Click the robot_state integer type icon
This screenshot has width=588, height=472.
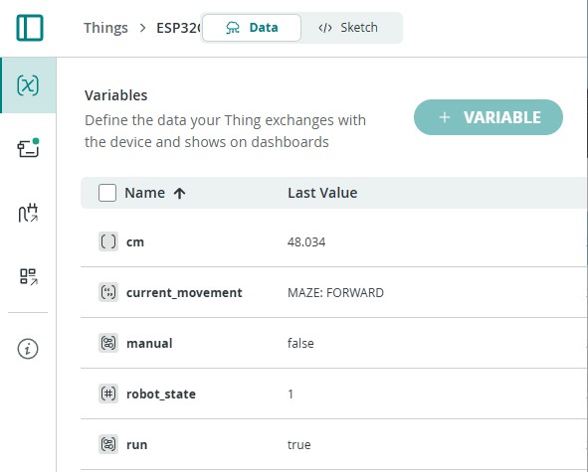tap(108, 393)
